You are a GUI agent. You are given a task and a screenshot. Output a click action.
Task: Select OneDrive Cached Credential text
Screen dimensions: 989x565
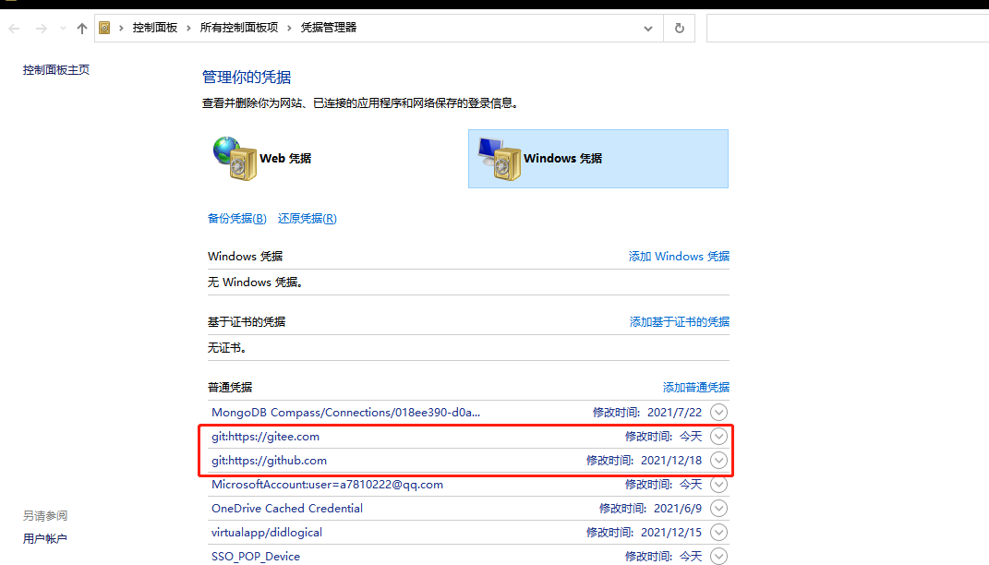pos(287,509)
